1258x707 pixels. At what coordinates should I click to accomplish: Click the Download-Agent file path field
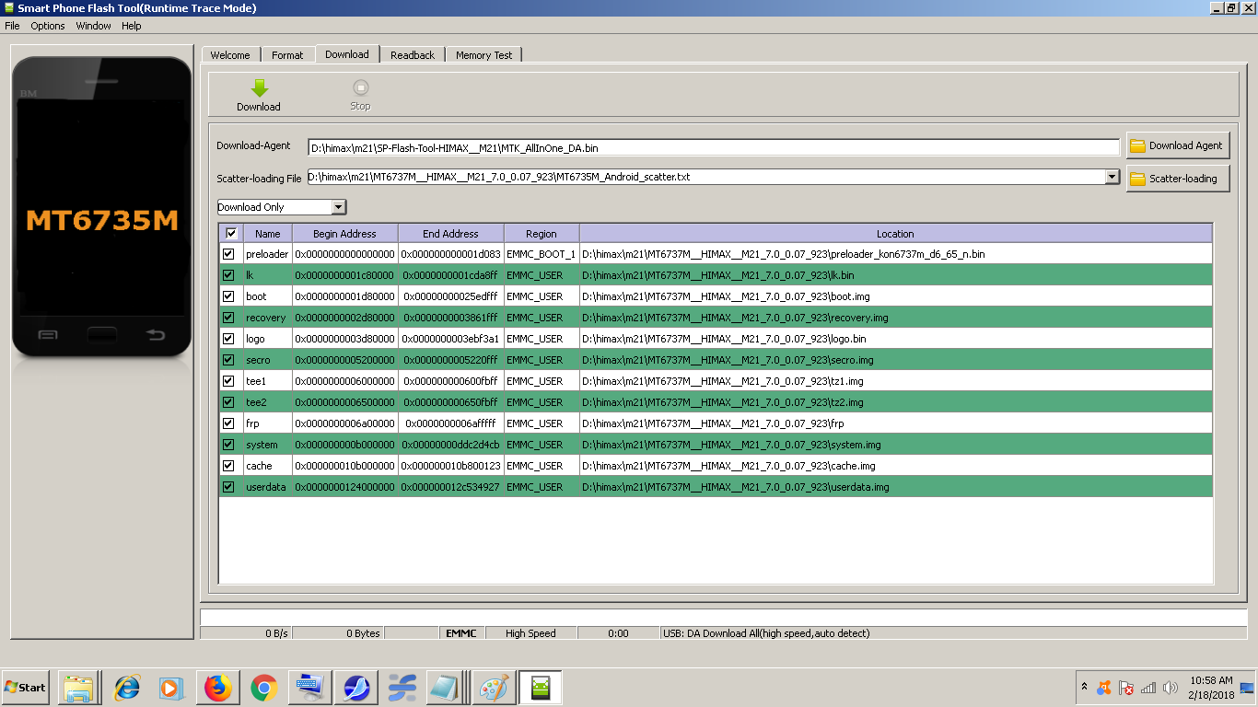714,147
